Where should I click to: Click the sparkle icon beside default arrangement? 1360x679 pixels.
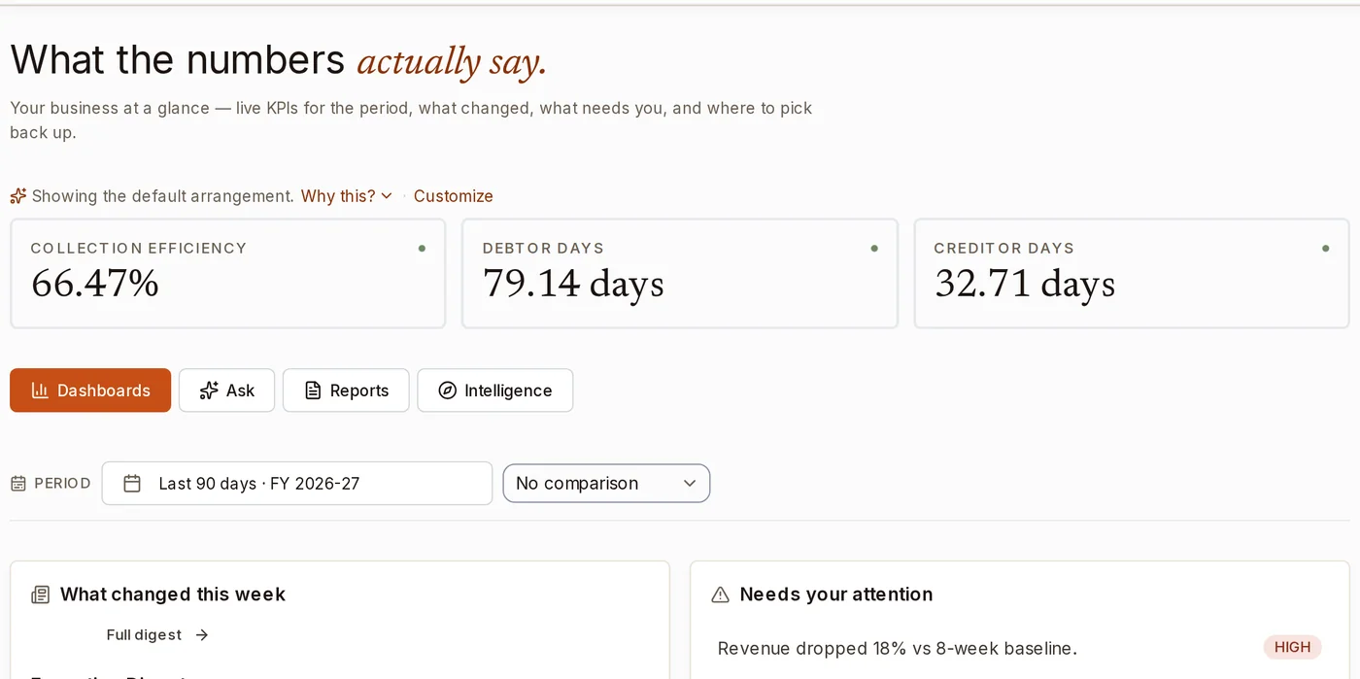click(18, 196)
